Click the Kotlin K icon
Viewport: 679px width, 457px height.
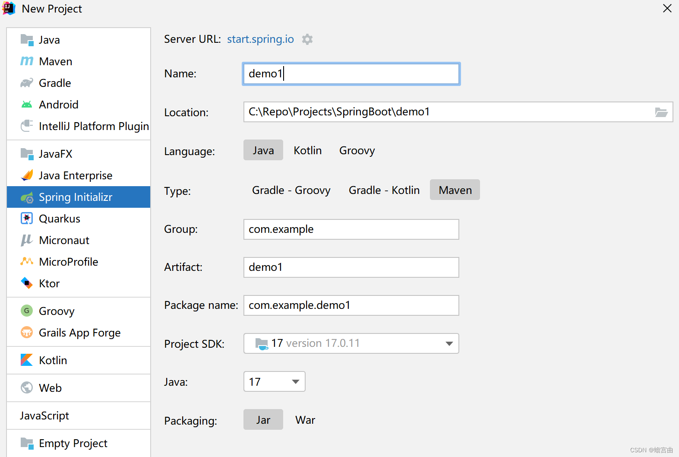tap(27, 360)
